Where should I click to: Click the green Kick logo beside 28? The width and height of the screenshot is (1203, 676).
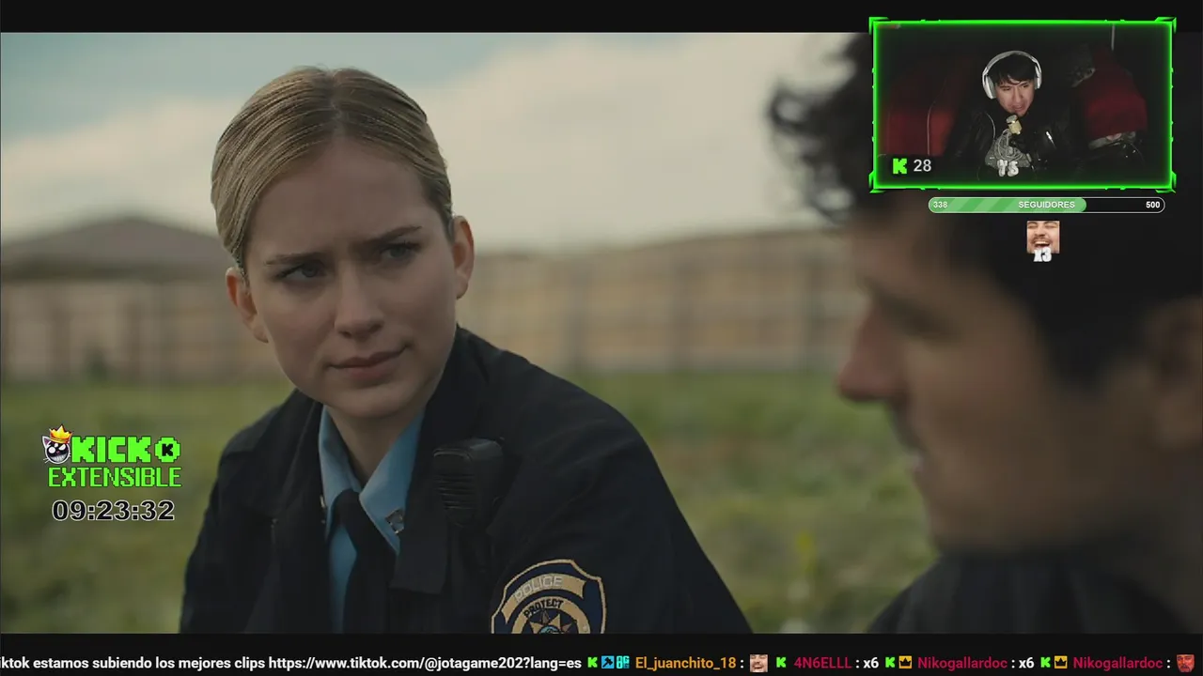coord(899,166)
